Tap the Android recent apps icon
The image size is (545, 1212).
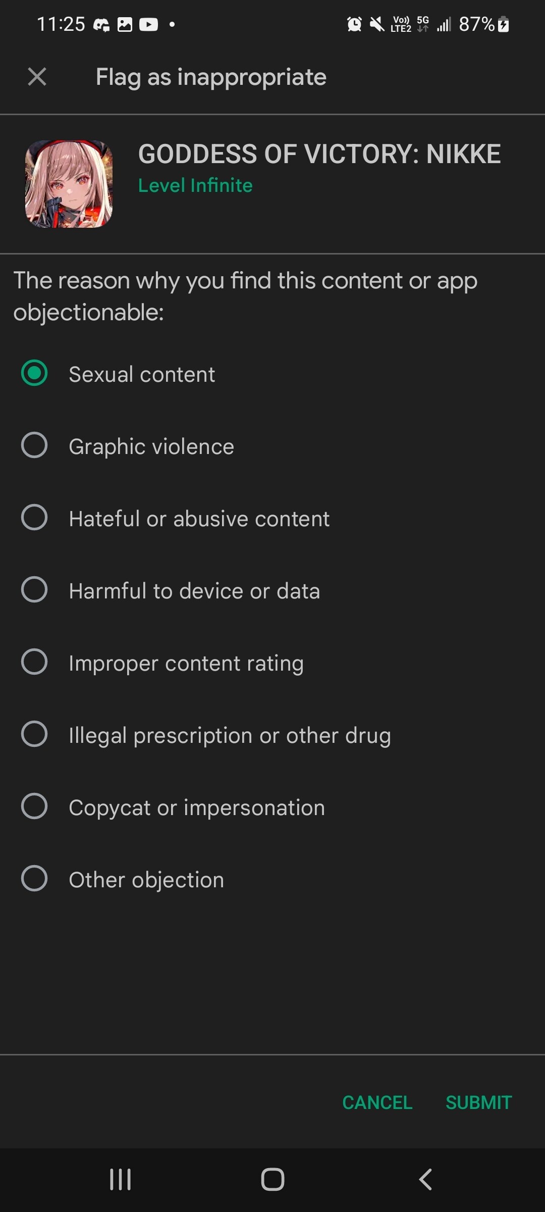tap(120, 1180)
